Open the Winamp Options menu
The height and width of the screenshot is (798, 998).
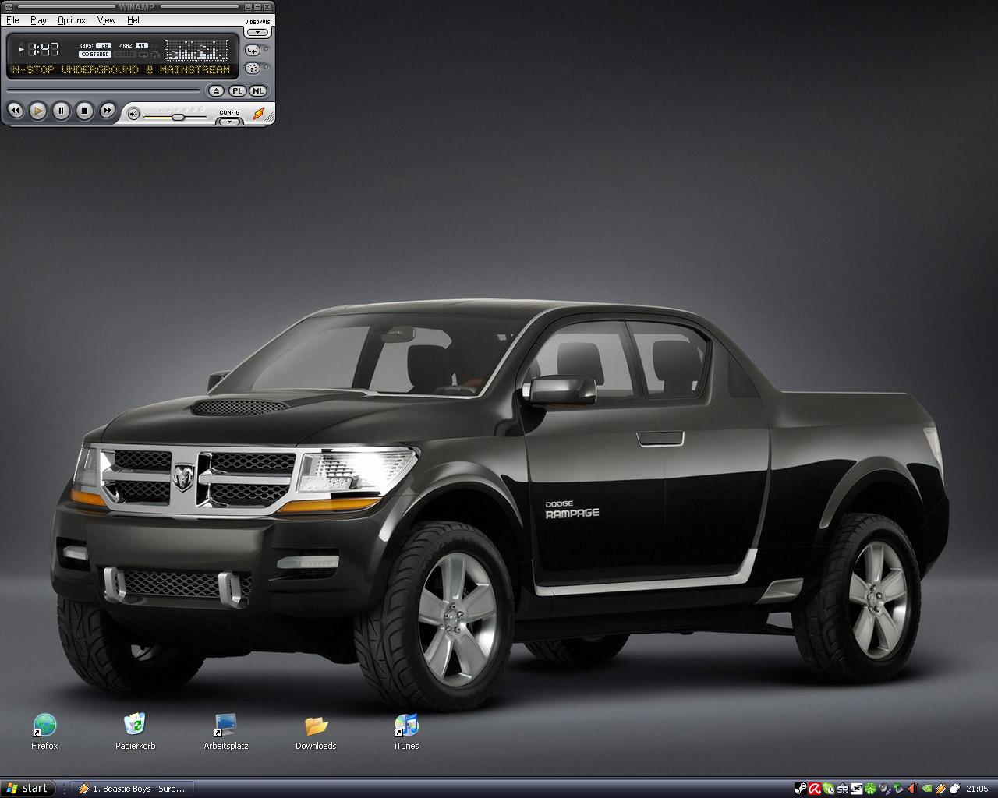[72, 20]
